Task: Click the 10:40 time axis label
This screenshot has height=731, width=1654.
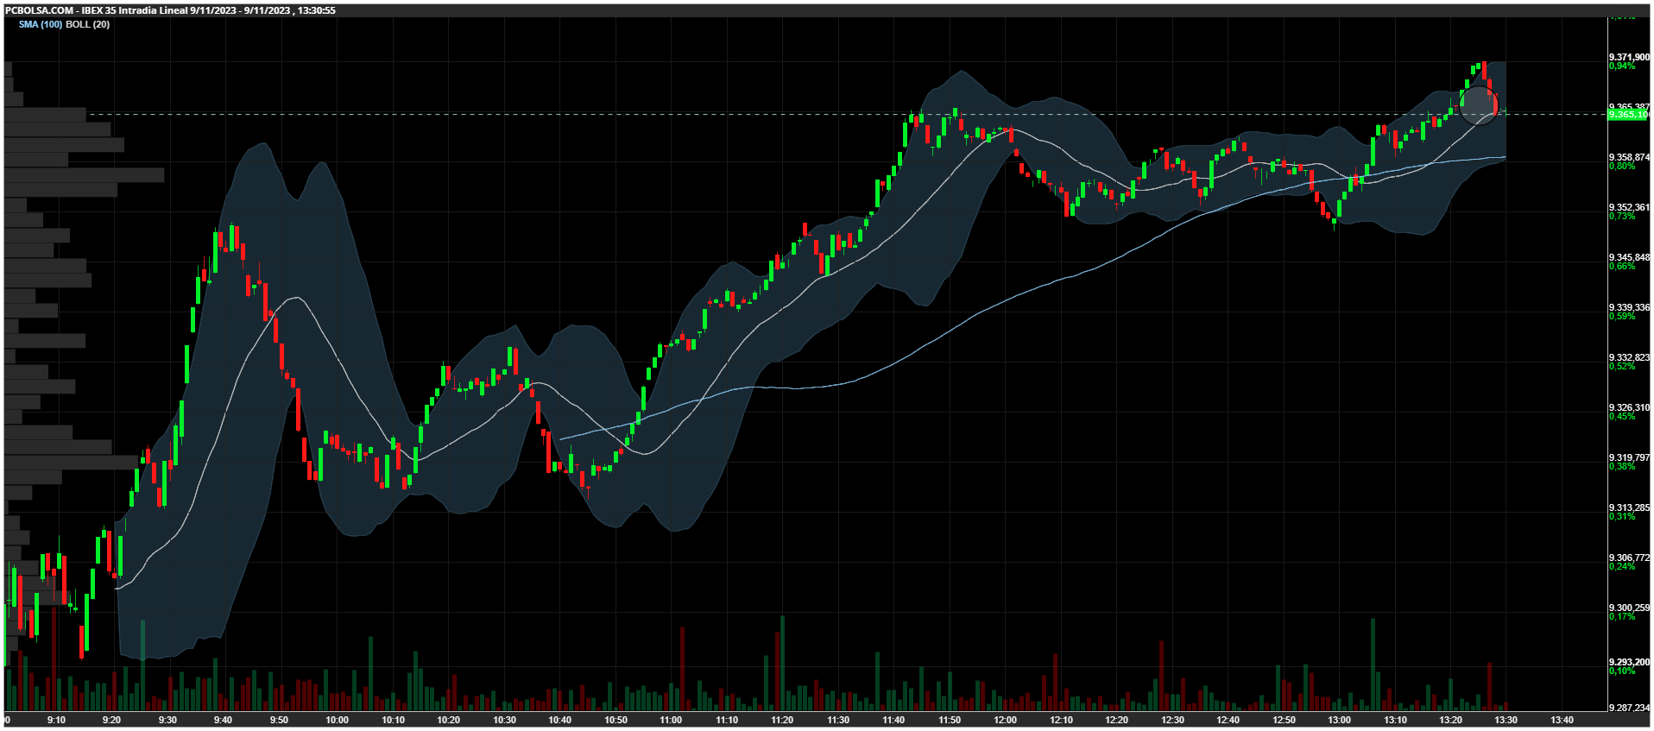Action: (x=559, y=720)
